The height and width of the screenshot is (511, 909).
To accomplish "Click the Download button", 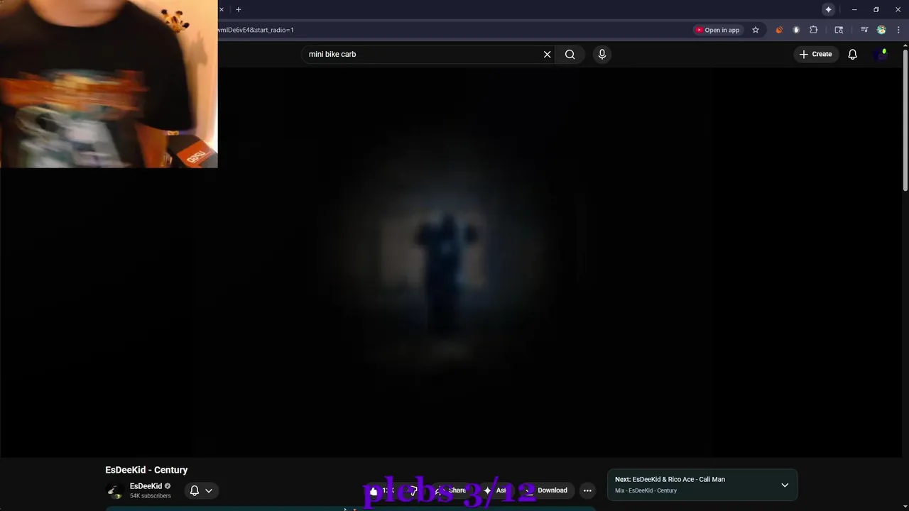I will click(547, 490).
